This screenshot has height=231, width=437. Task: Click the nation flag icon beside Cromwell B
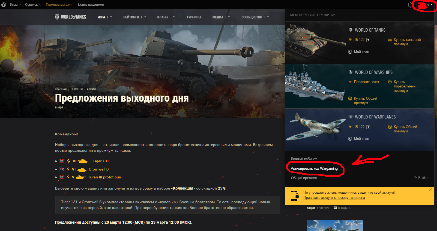point(62,169)
